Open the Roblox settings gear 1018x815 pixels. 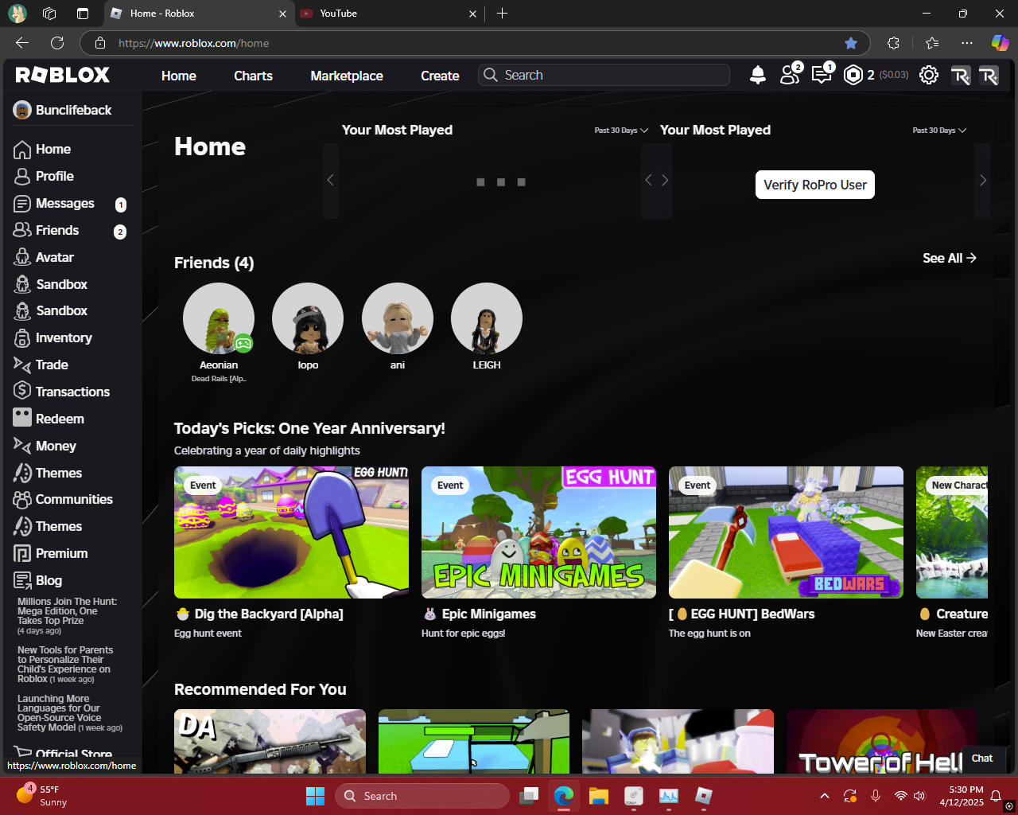point(929,75)
